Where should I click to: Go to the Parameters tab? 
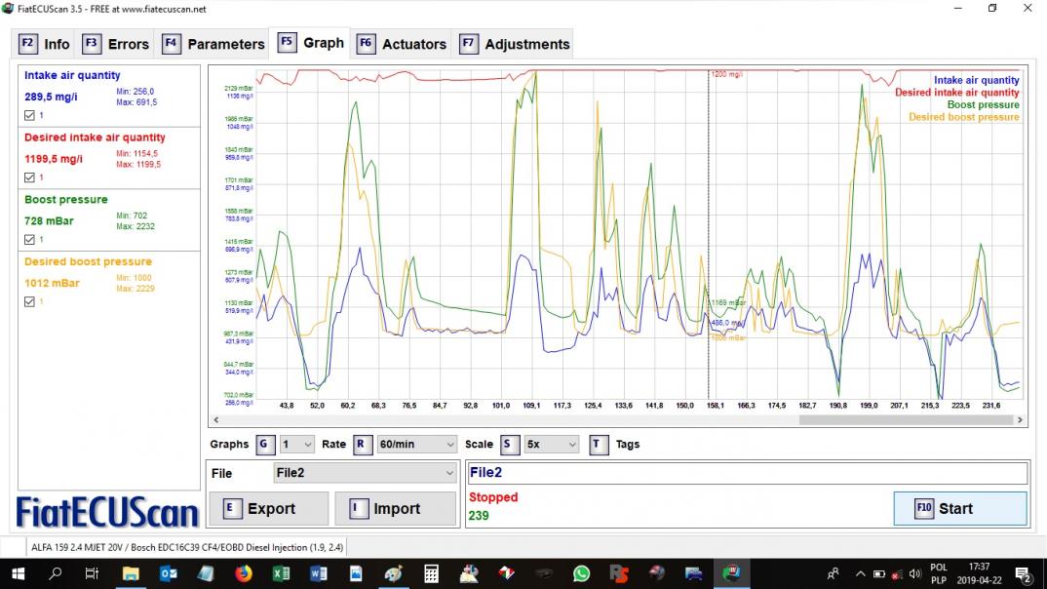point(213,44)
